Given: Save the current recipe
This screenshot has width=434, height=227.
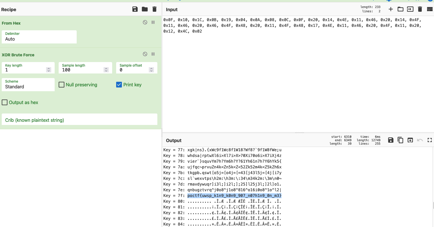Looking at the screenshot, I should click(x=135, y=9).
